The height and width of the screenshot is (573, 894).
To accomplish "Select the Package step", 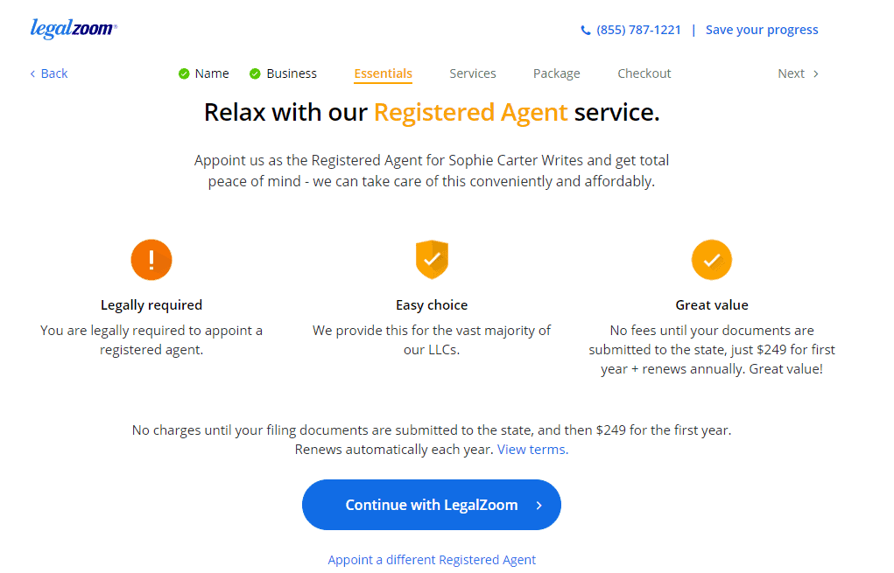I will (557, 73).
